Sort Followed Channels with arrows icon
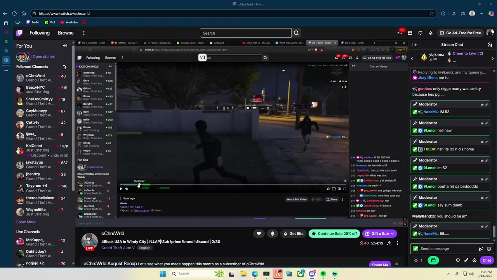The height and width of the screenshot is (280, 497). [64, 66]
